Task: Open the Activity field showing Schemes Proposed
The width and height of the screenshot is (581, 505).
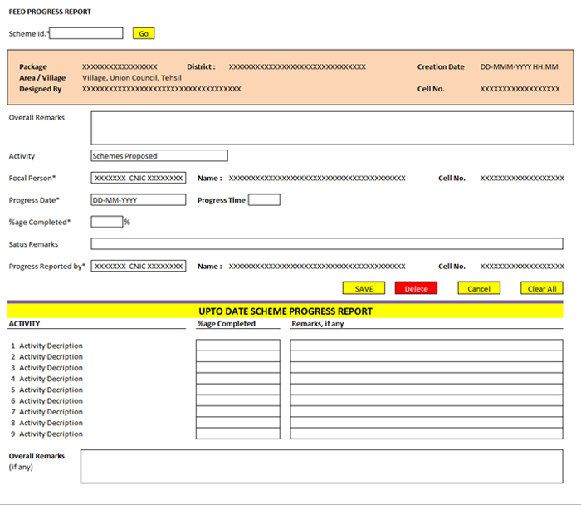Action: [159, 155]
